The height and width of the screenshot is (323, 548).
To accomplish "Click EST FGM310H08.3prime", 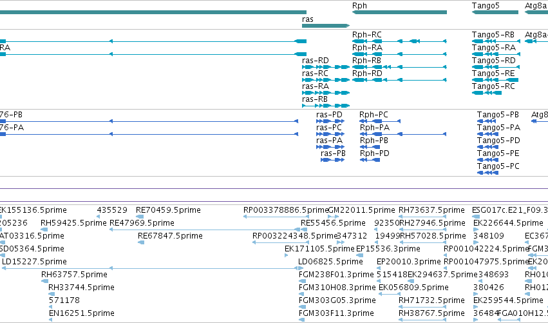I will (x=337, y=288).
